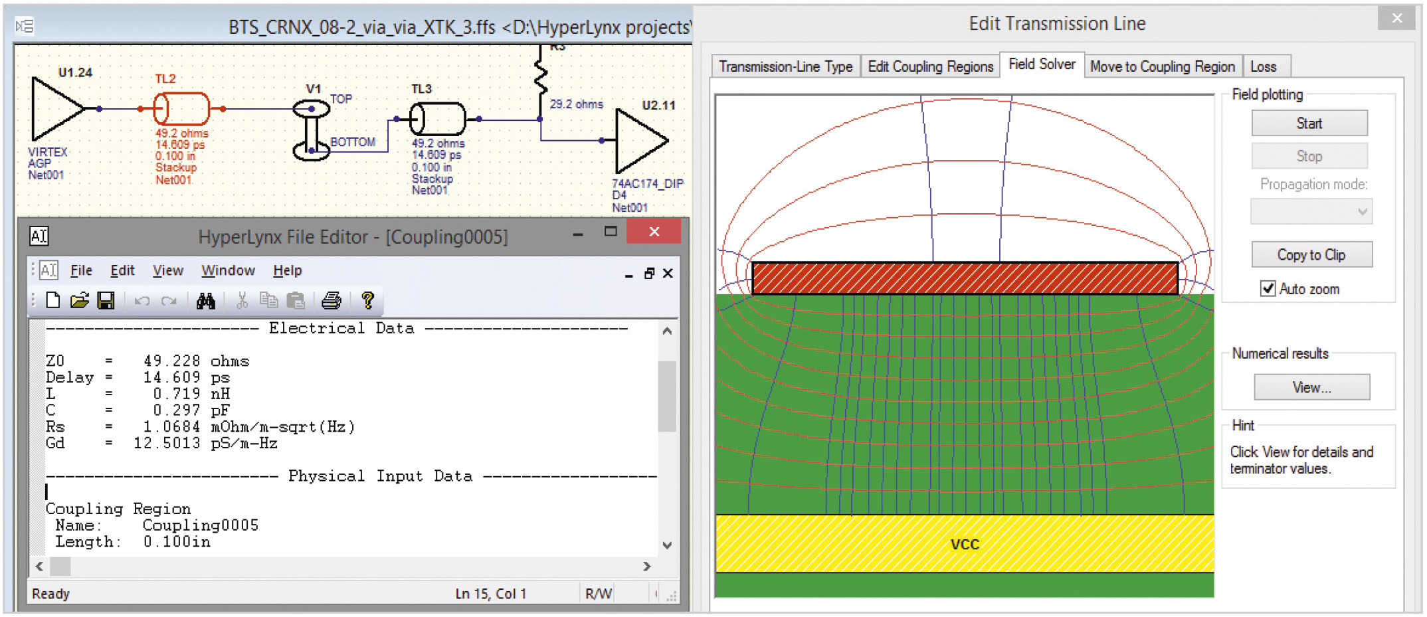Click the View... numerical results button

1312,387
